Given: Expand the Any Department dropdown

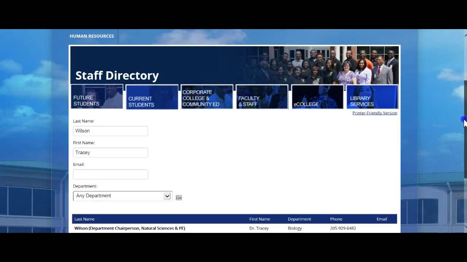Looking at the screenshot, I should pos(122,196).
